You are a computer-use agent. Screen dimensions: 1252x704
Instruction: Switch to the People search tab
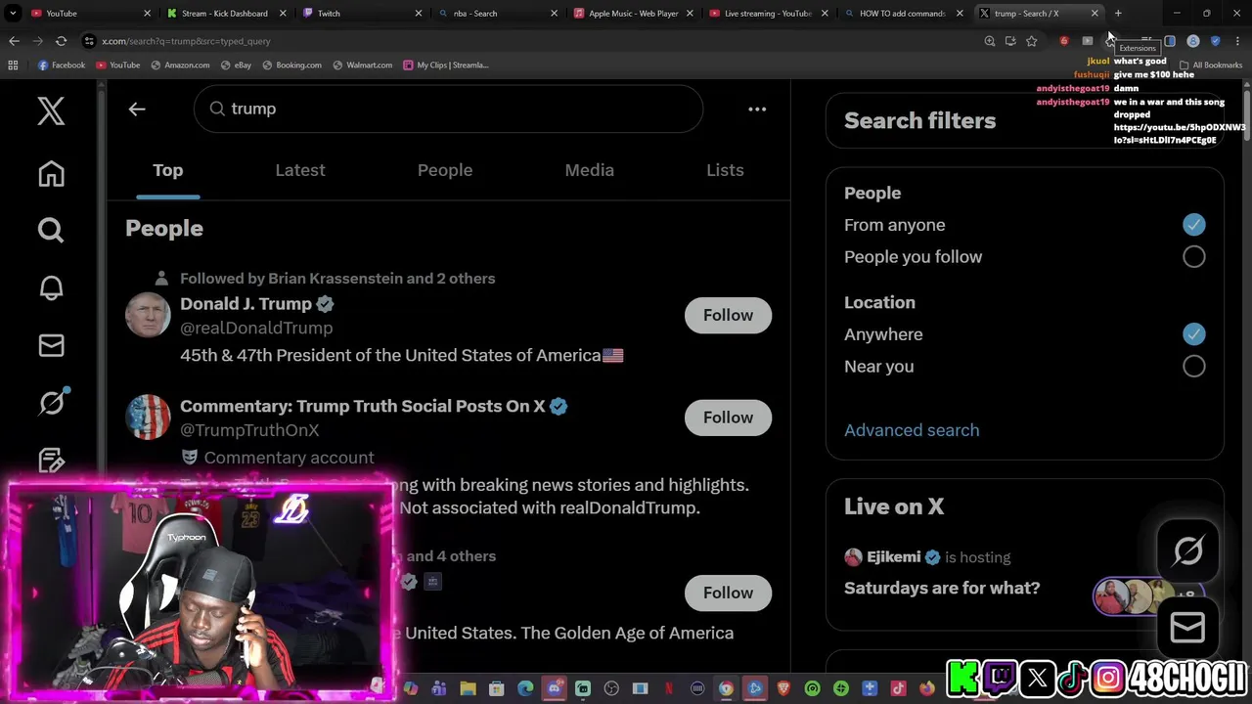click(445, 170)
